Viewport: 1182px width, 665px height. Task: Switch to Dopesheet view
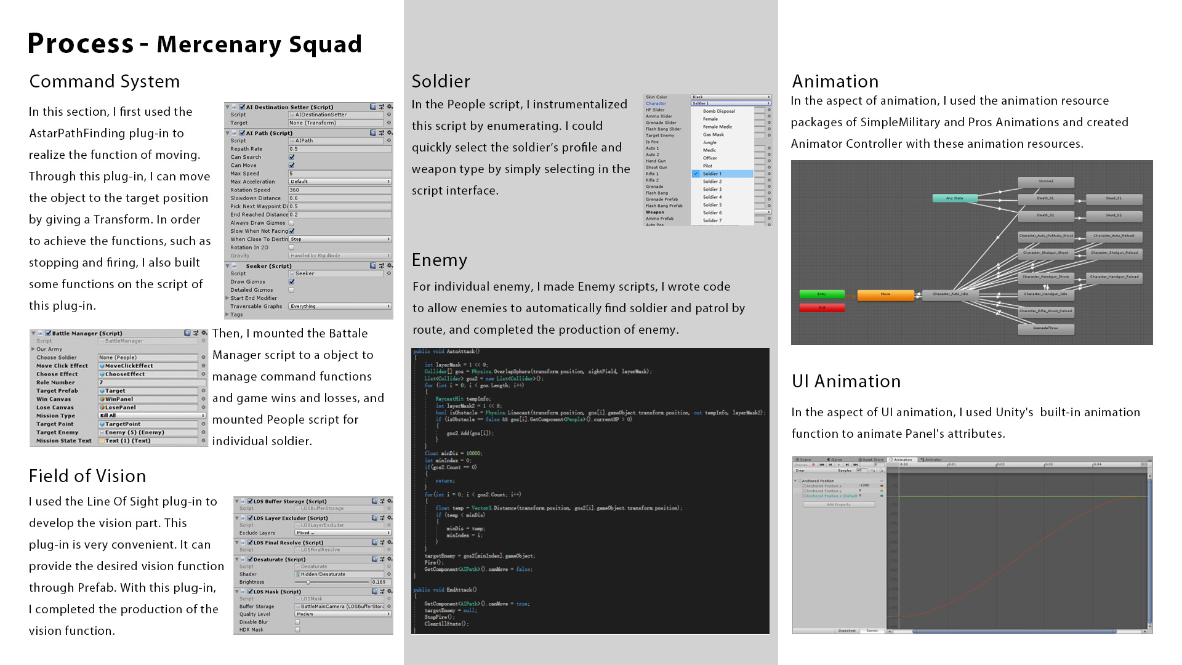pos(846,631)
